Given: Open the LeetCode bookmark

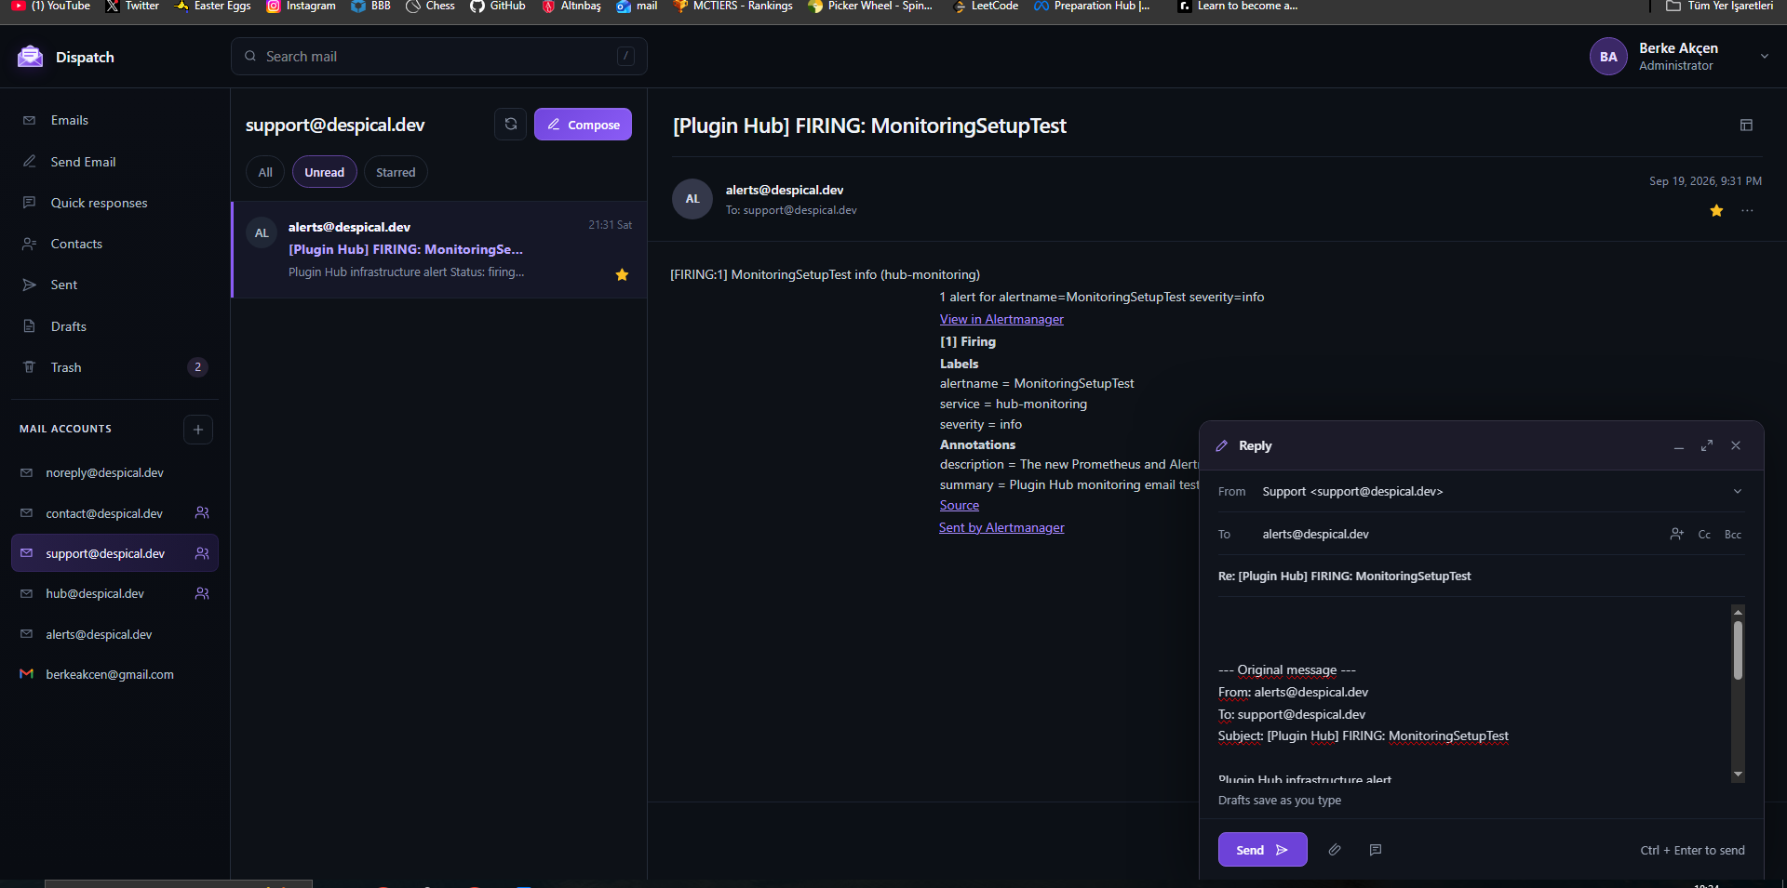Looking at the screenshot, I should pos(986,6).
